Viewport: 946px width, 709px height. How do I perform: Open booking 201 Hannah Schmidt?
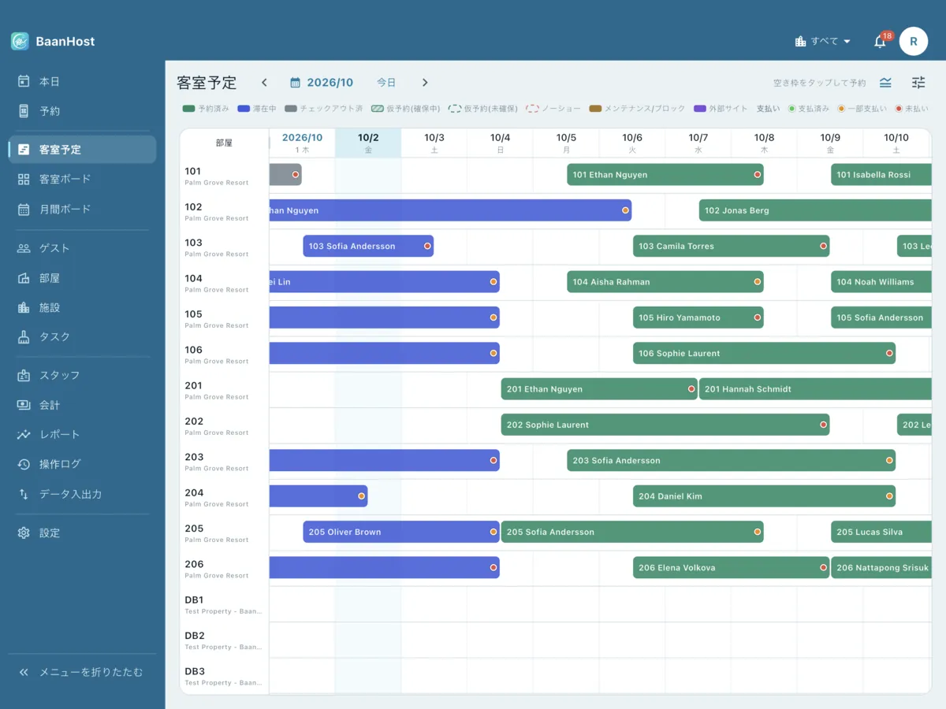click(x=815, y=389)
